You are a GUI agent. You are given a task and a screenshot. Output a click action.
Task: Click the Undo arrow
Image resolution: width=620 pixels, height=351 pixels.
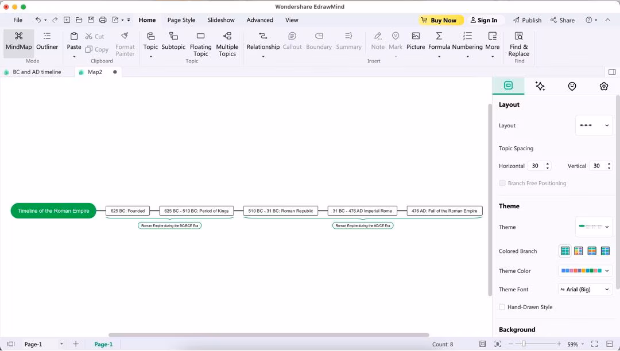(38, 19)
